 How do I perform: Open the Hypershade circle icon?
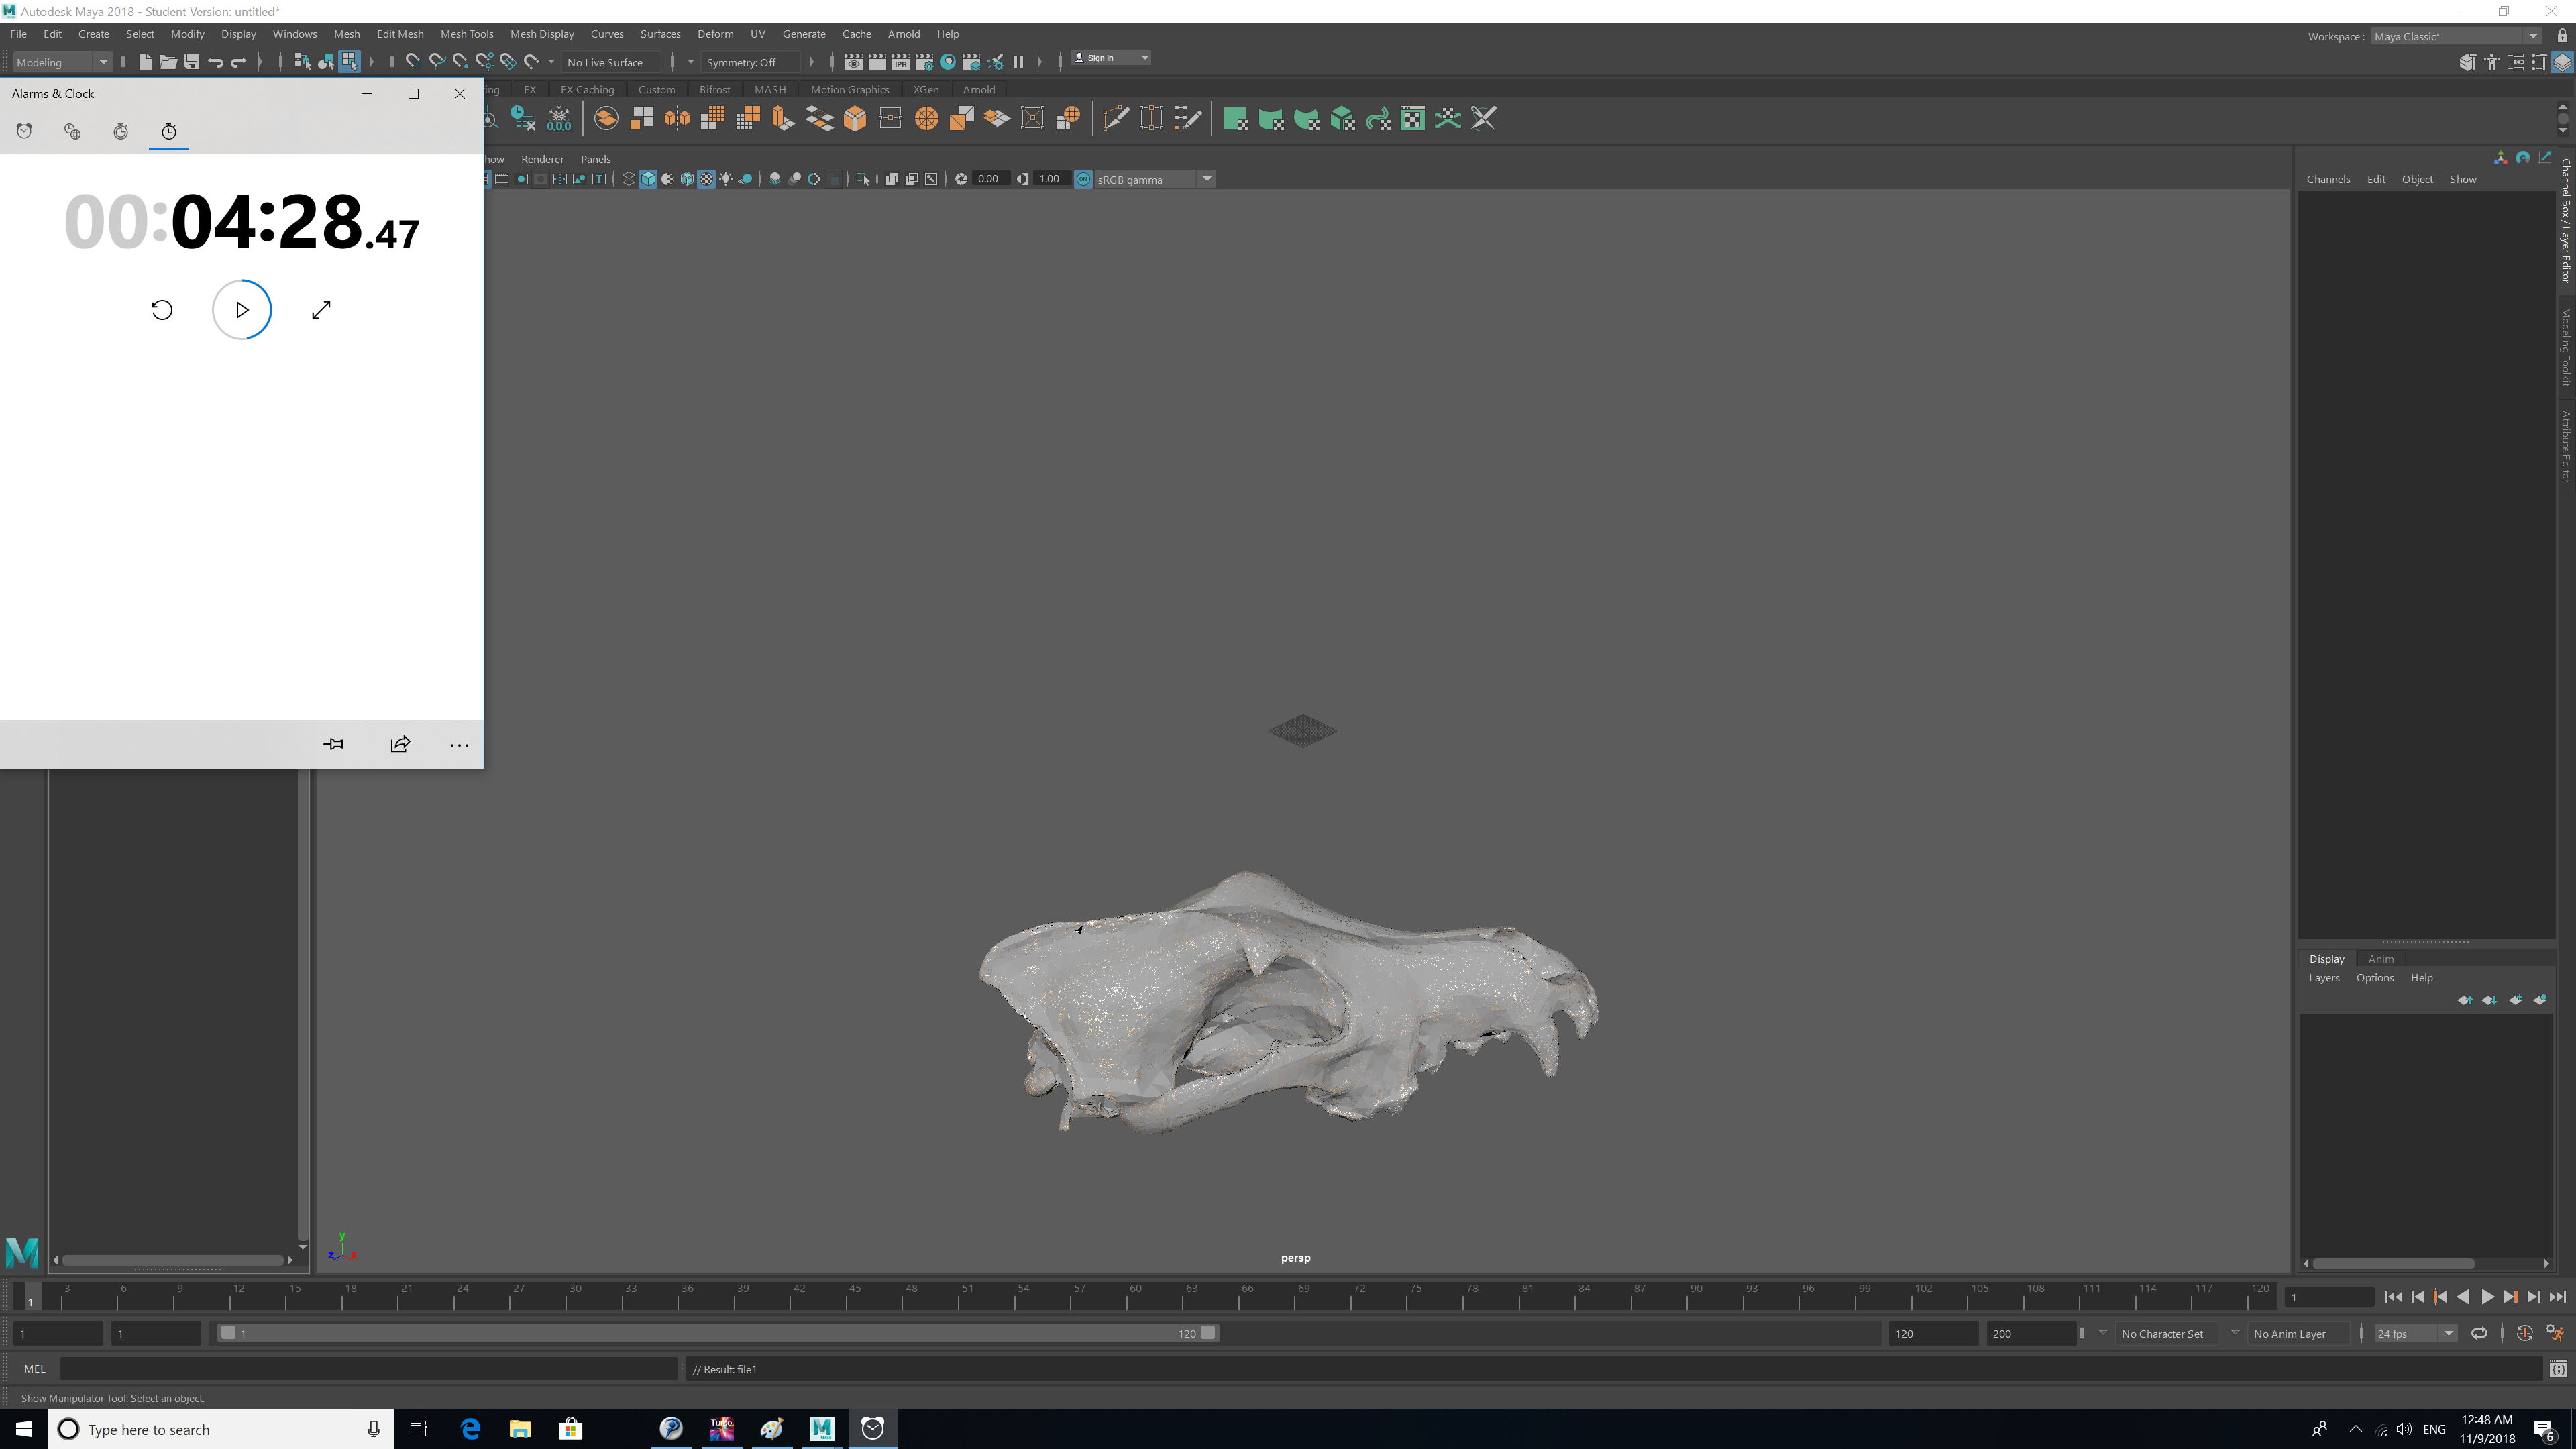pyautogui.click(x=948, y=62)
